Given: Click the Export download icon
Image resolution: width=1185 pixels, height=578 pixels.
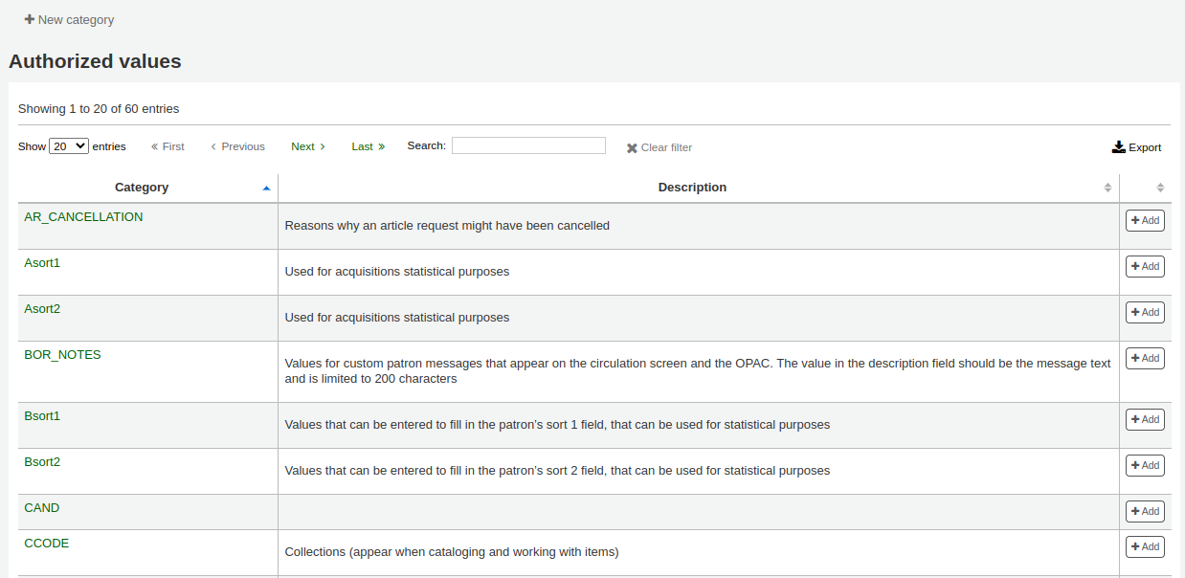Looking at the screenshot, I should pyautogui.click(x=1118, y=147).
